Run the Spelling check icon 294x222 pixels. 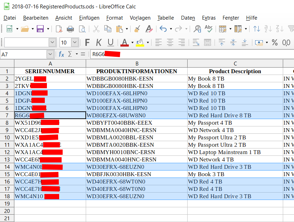pos(209,29)
